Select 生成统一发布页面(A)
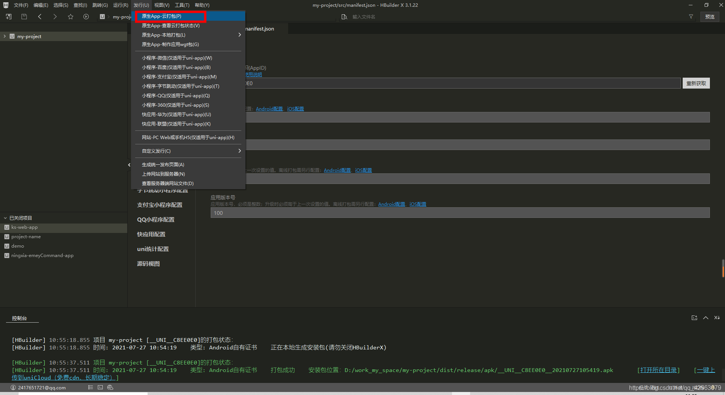 188,165
